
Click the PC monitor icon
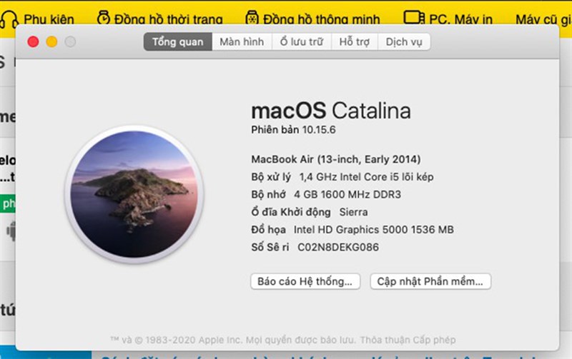[x=414, y=17]
